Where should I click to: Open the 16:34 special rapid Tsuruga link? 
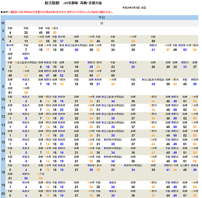(113, 153)
